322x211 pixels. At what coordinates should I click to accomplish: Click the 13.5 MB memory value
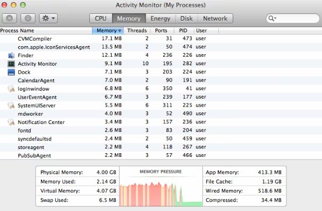click(x=112, y=47)
